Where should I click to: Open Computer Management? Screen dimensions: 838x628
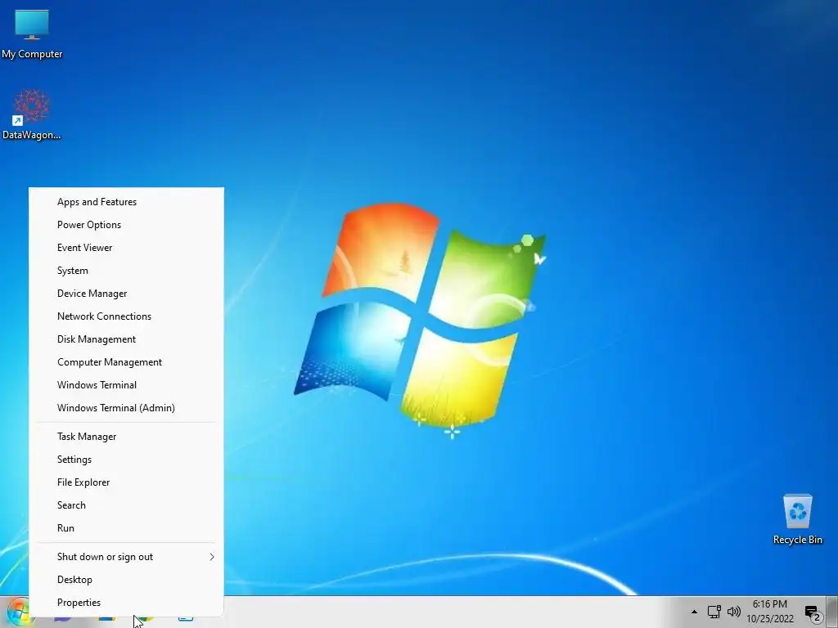[126, 362]
